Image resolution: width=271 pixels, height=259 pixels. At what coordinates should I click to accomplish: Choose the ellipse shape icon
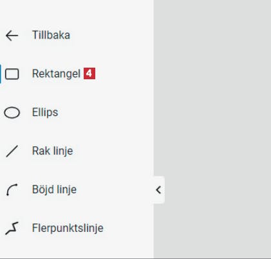pyautogui.click(x=12, y=113)
